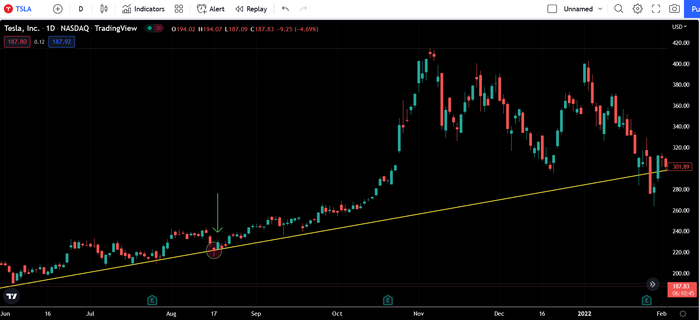Enter fullscreen mode
The height and width of the screenshot is (320, 700).
(x=656, y=9)
